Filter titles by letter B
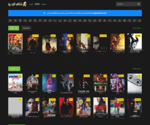 pos(20,21)
